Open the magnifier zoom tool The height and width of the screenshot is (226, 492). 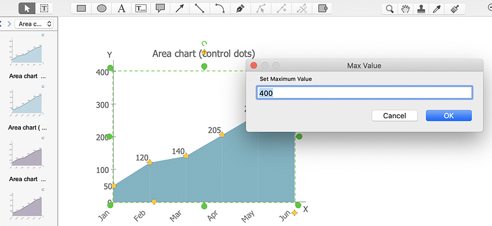coord(390,9)
